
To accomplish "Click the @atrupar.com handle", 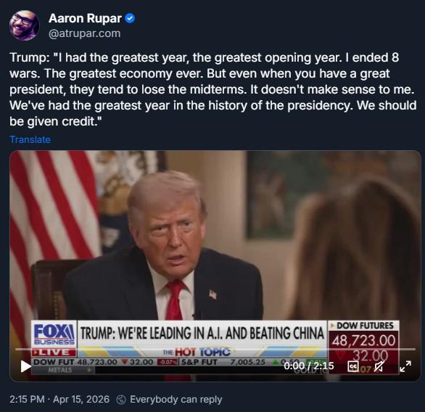I will (85, 33).
